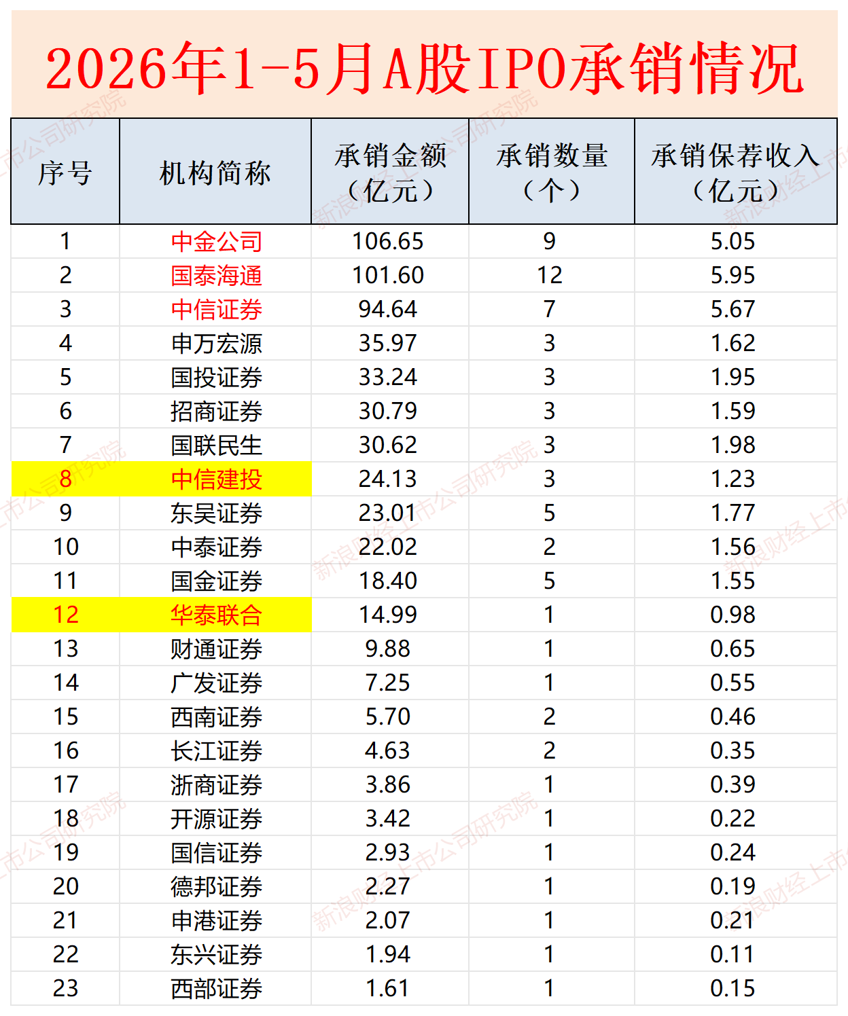848x1016 pixels.
Task: Select the 5.70 amount cell
Action: [x=390, y=717]
